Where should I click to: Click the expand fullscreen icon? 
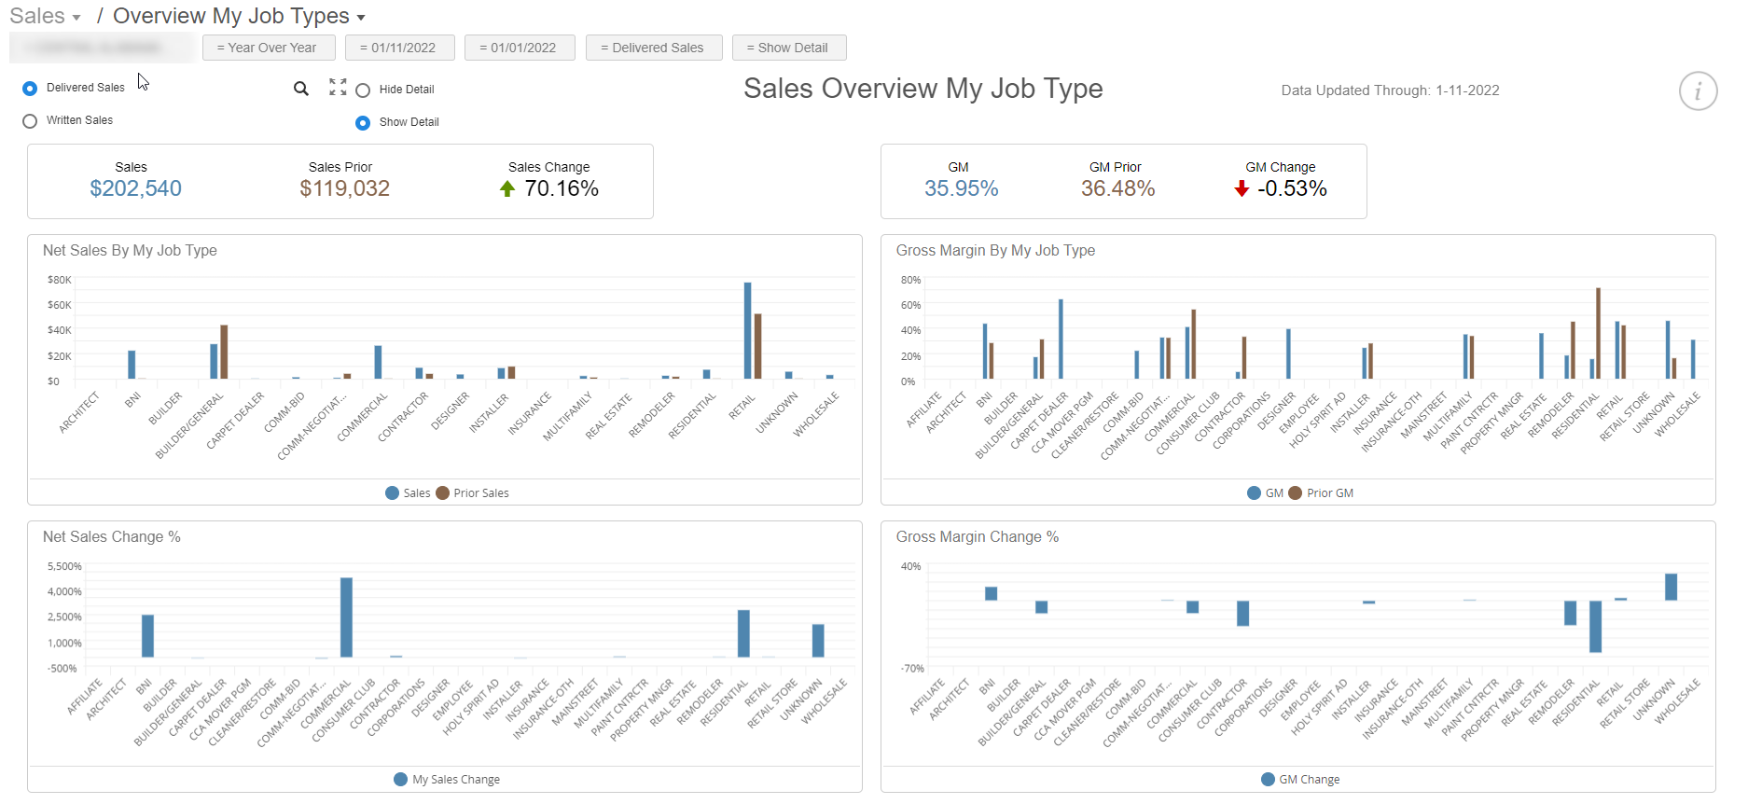[338, 87]
